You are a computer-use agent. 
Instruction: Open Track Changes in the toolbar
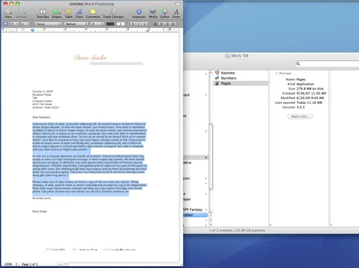pyautogui.click(x=113, y=13)
